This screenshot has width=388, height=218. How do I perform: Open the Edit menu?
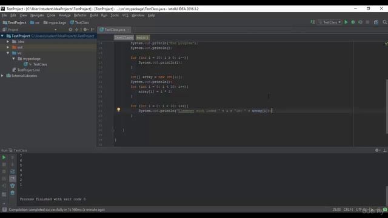(x=13, y=15)
